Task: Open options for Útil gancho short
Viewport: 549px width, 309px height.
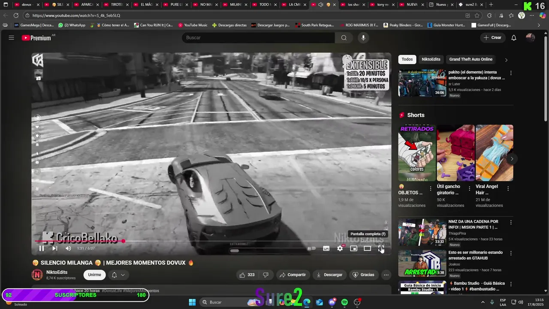Action: pyautogui.click(x=469, y=188)
